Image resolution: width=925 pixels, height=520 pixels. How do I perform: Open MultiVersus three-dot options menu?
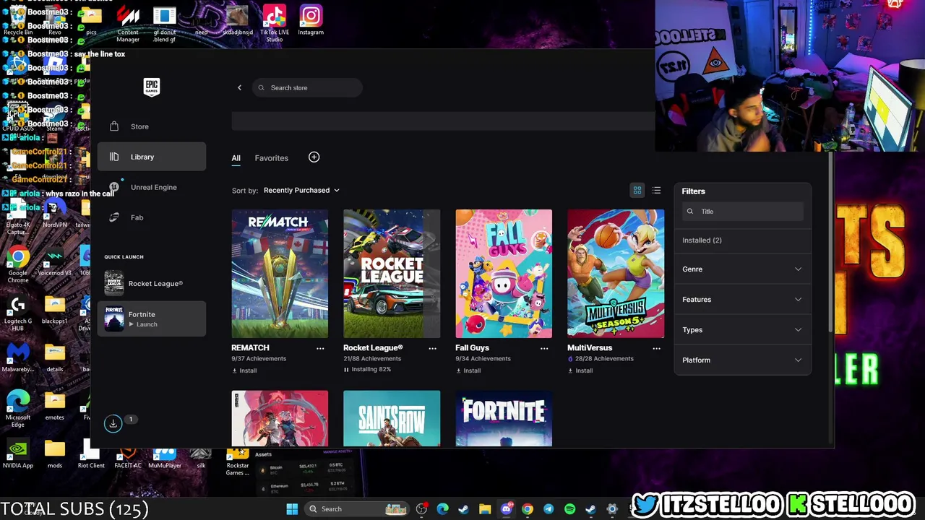point(656,348)
